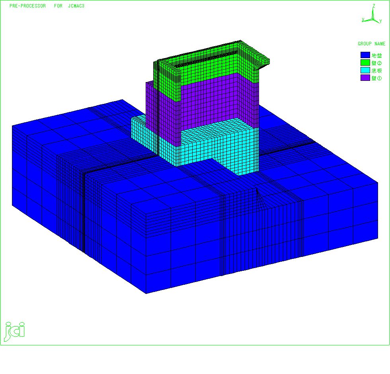Click the XYZ axis orientation triad
Screen dimensions: 390x374
pos(372,14)
